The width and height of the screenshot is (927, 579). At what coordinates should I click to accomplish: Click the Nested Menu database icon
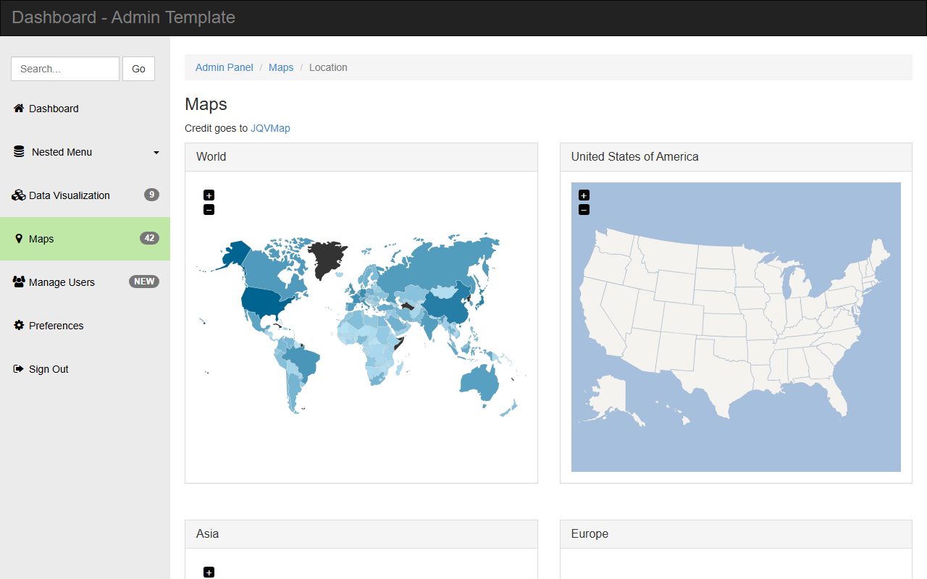[x=19, y=152]
